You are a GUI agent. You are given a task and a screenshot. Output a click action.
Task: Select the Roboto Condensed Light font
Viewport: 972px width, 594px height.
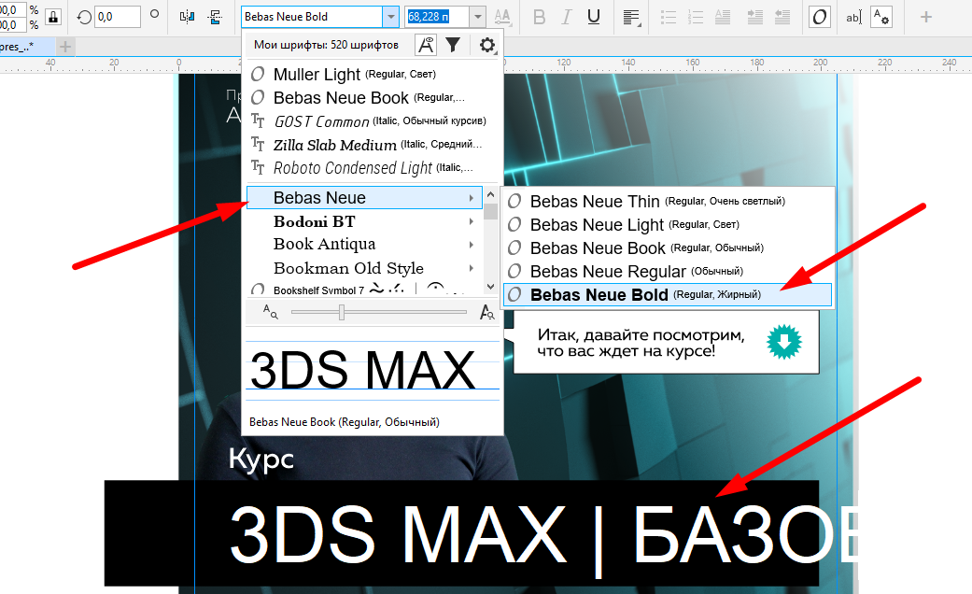click(372, 167)
